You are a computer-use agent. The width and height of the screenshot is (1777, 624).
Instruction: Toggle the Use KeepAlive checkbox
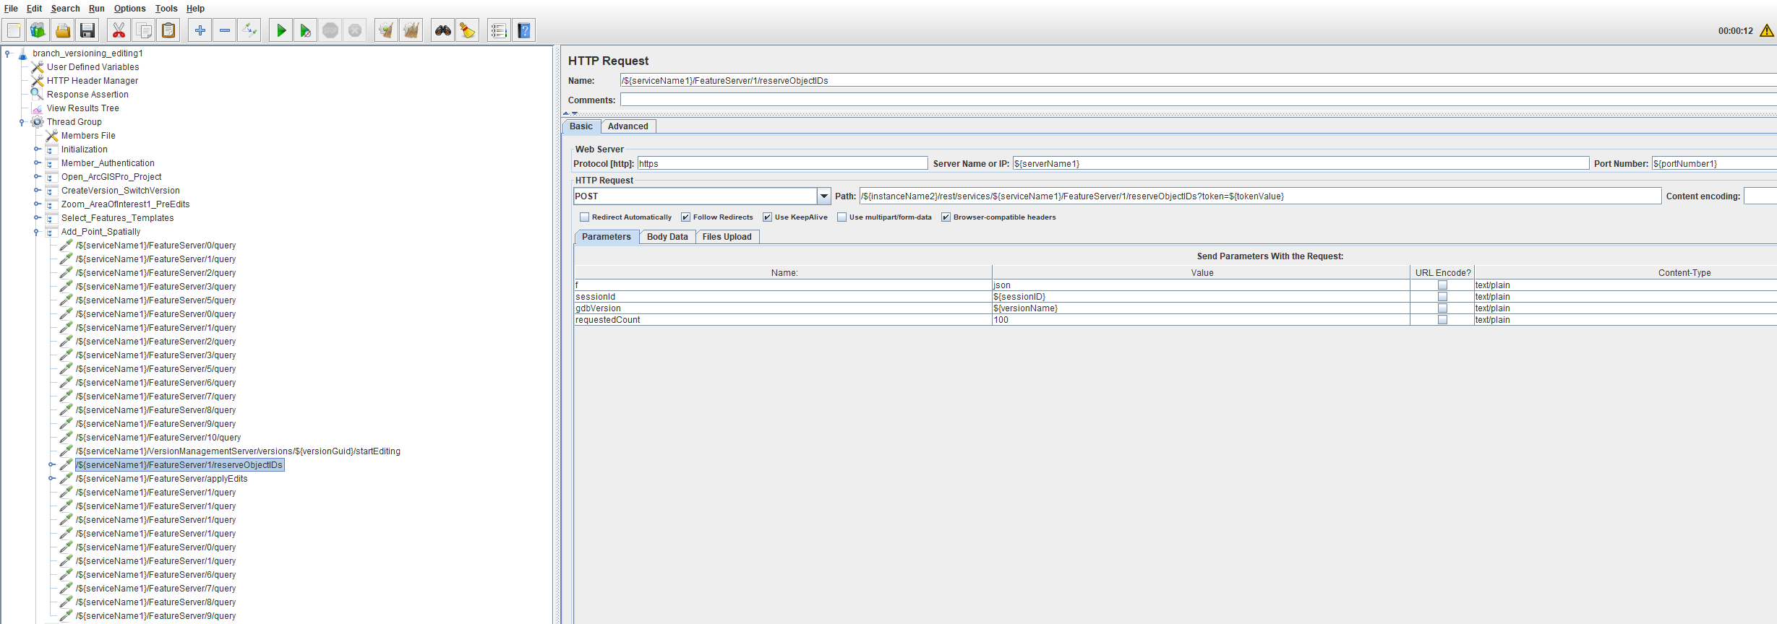coord(768,217)
